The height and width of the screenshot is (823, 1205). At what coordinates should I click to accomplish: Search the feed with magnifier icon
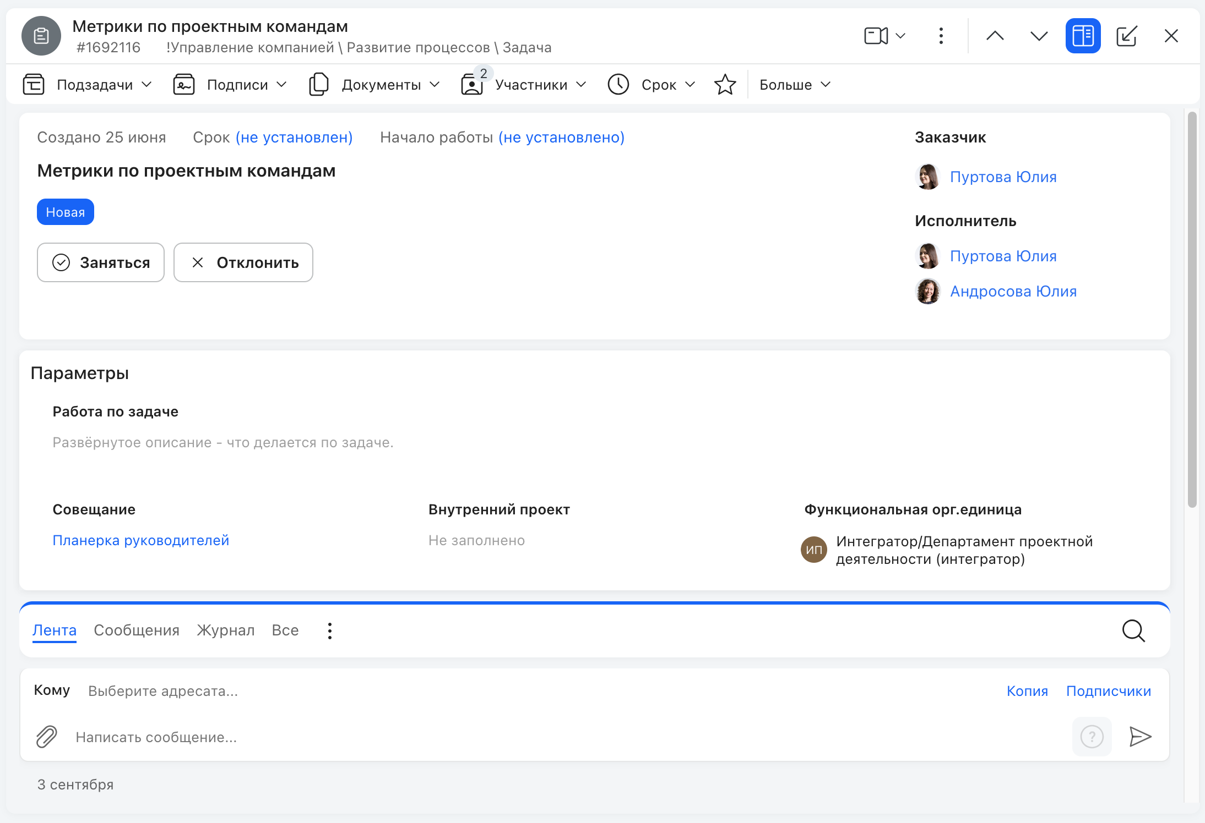1133,630
